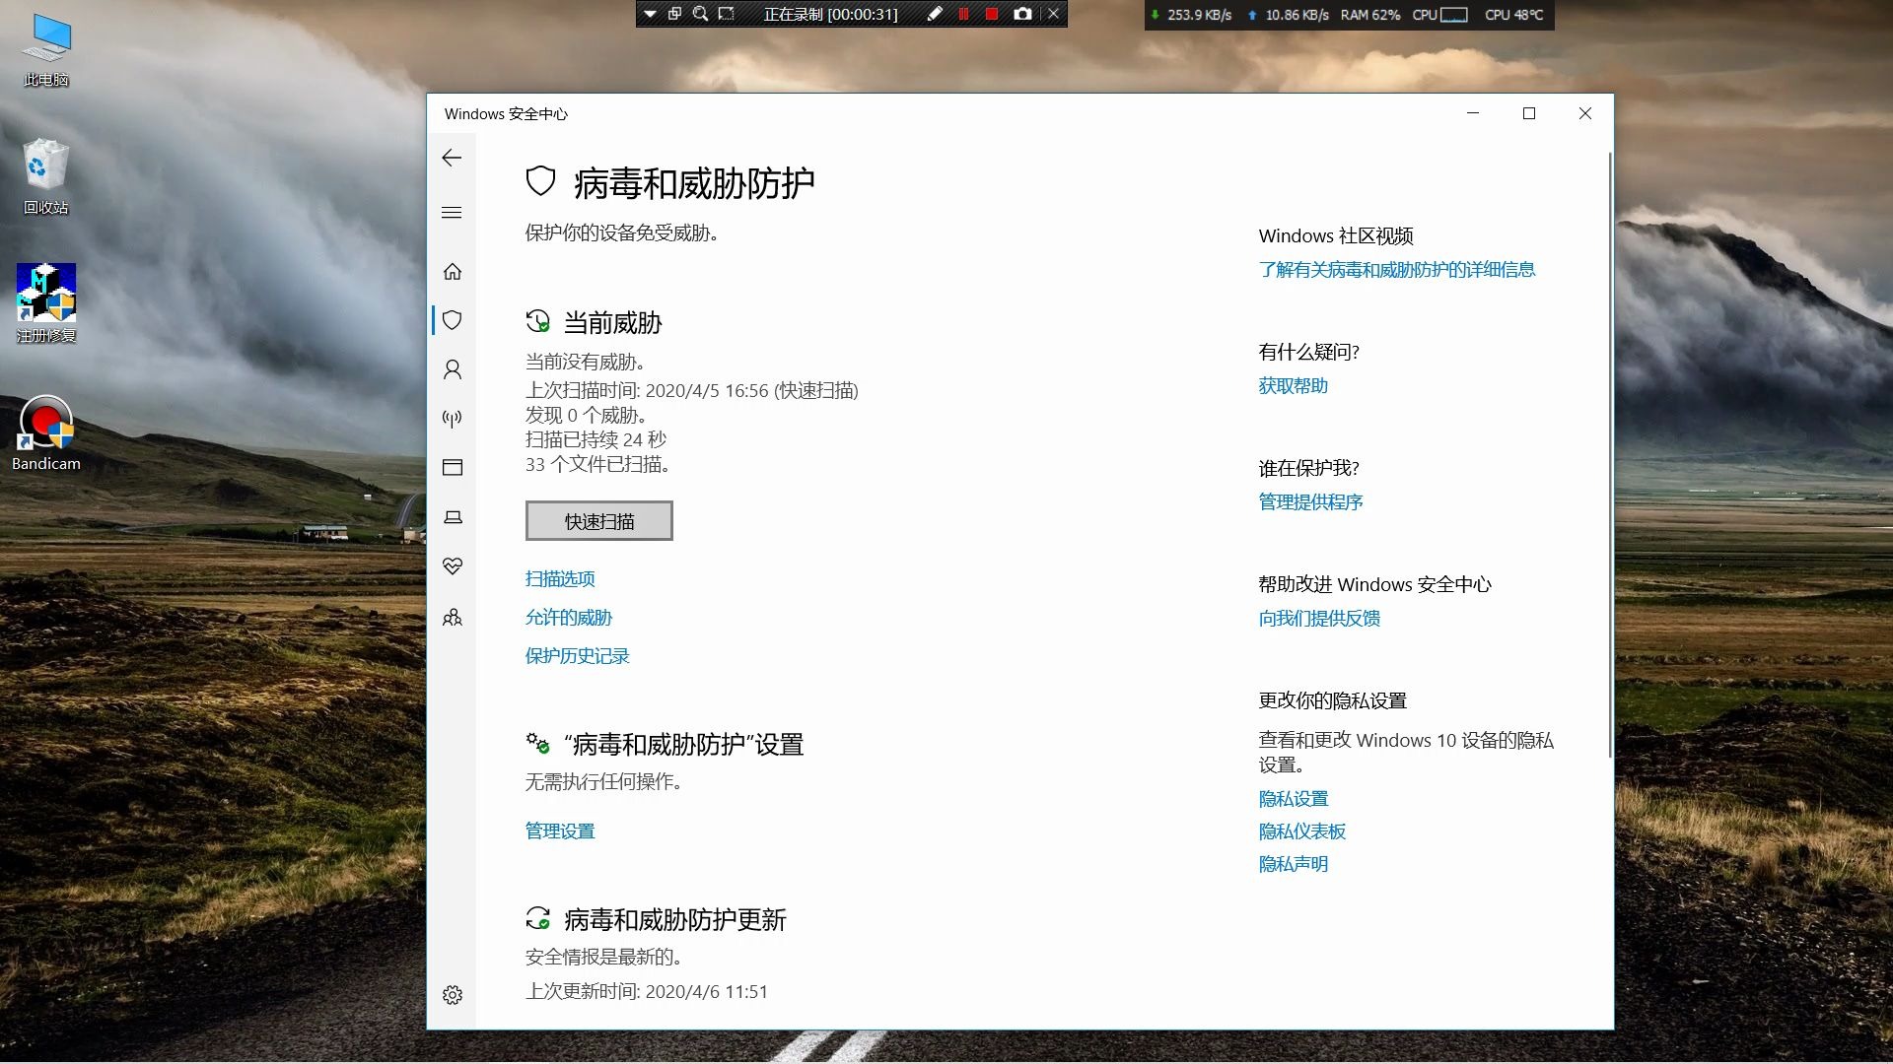Click the CPU usage graph box
This screenshot has width=1893, height=1064.
pyautogui.click(x=1454, y=15)
